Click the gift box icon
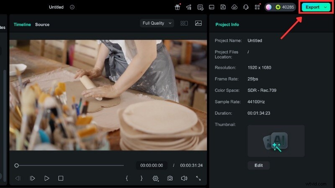 178,7
